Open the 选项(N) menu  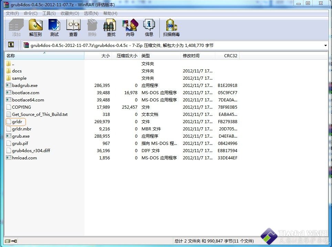tap(91, 13)
